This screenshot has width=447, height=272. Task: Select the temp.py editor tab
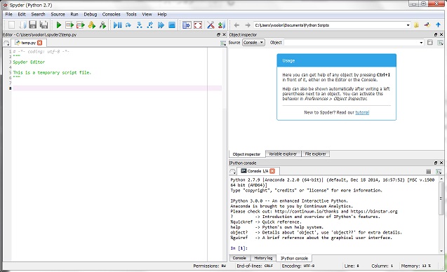pyautogui.click(x=28, y=43)
